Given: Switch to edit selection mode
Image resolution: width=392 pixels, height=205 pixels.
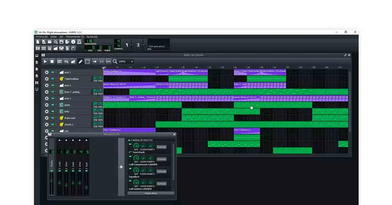Looking at the screenshot, I should point(87,61).
